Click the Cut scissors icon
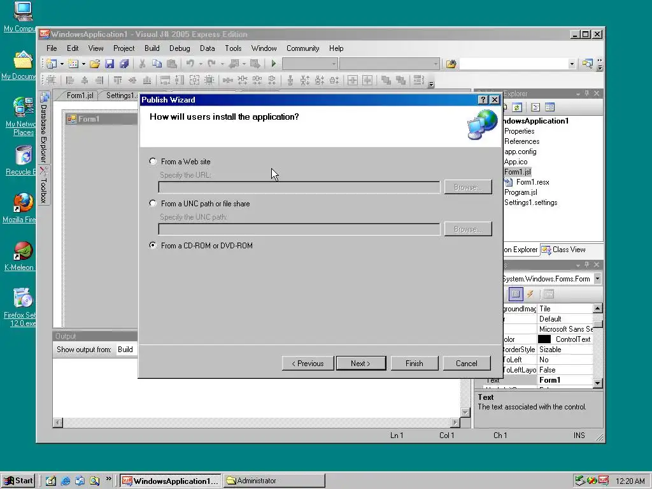Screen dimensions: 652x489 pos(142,64)
